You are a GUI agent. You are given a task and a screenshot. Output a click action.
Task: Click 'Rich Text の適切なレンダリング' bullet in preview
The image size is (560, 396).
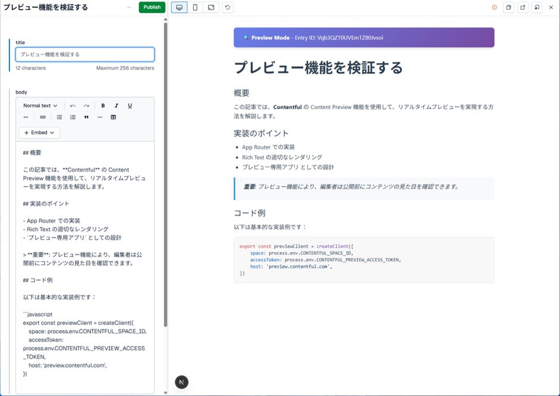tap(282, 157)
